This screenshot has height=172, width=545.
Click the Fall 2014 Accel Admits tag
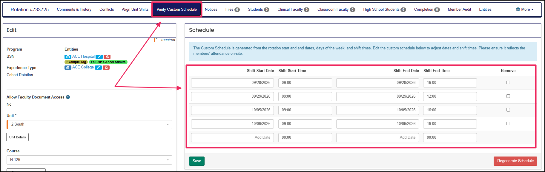point(108,62)
